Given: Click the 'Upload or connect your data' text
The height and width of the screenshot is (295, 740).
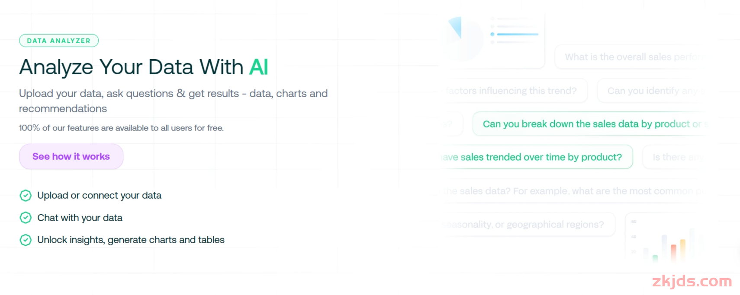Looking at the screenshot, I should point(99,196).
